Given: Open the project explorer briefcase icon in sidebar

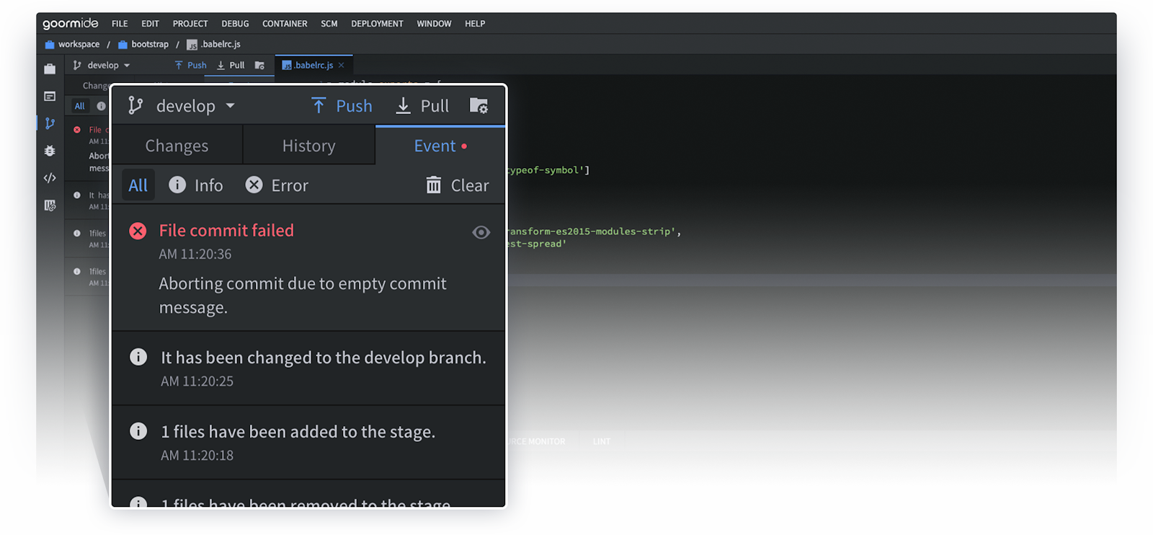Looking at the screenshot, I should point(50,69).
